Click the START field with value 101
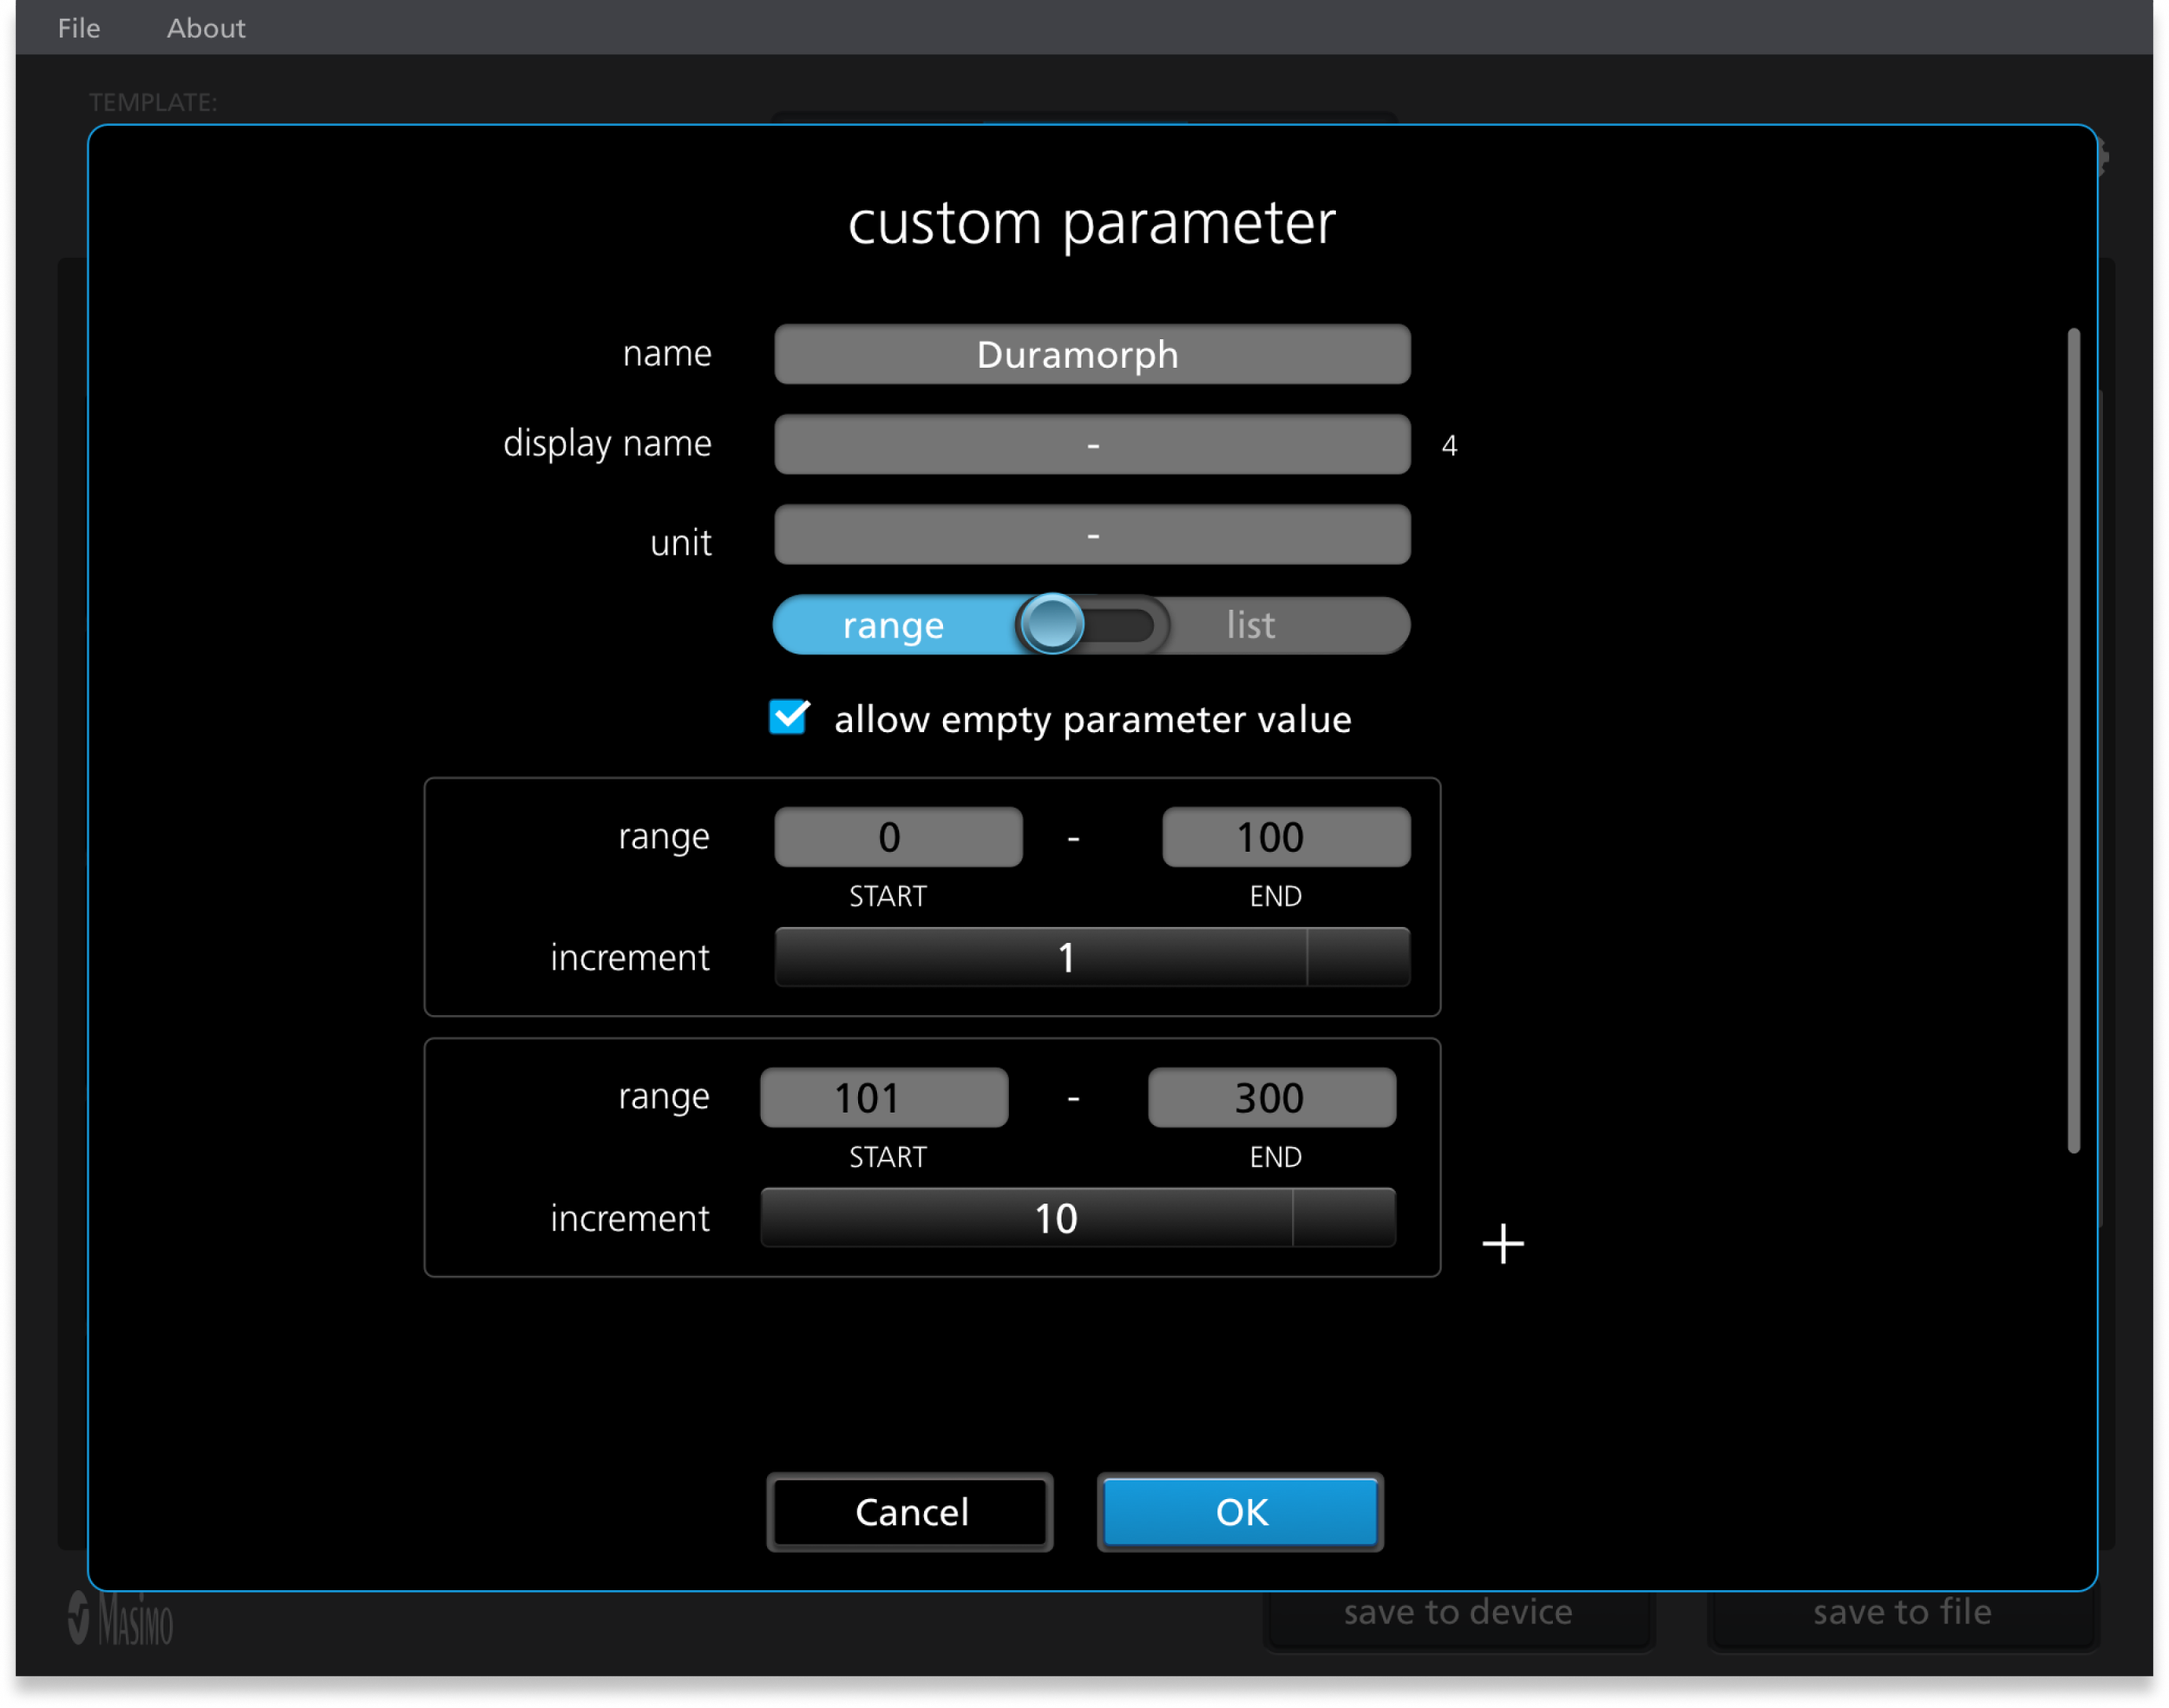The height and width of the screenshot is (1708, 2169). point(884,1098)
